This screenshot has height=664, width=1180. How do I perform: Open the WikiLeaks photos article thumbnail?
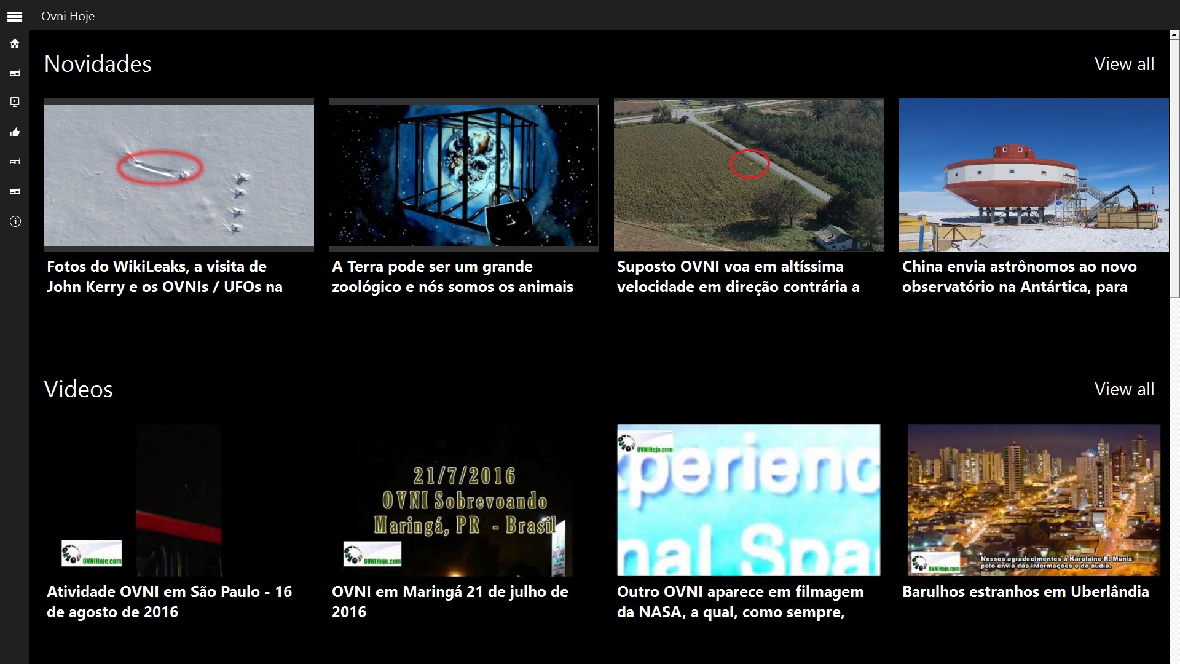[x=178, y=175]
